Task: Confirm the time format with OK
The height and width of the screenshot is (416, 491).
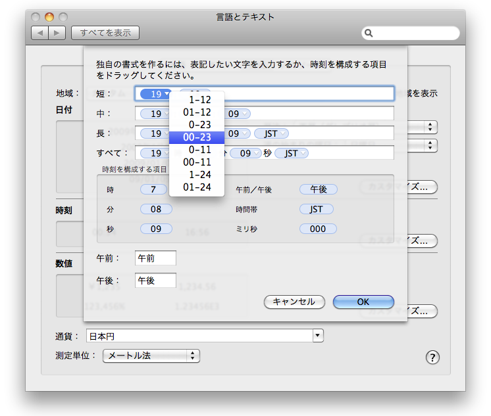Action: (x=363, y=302)
